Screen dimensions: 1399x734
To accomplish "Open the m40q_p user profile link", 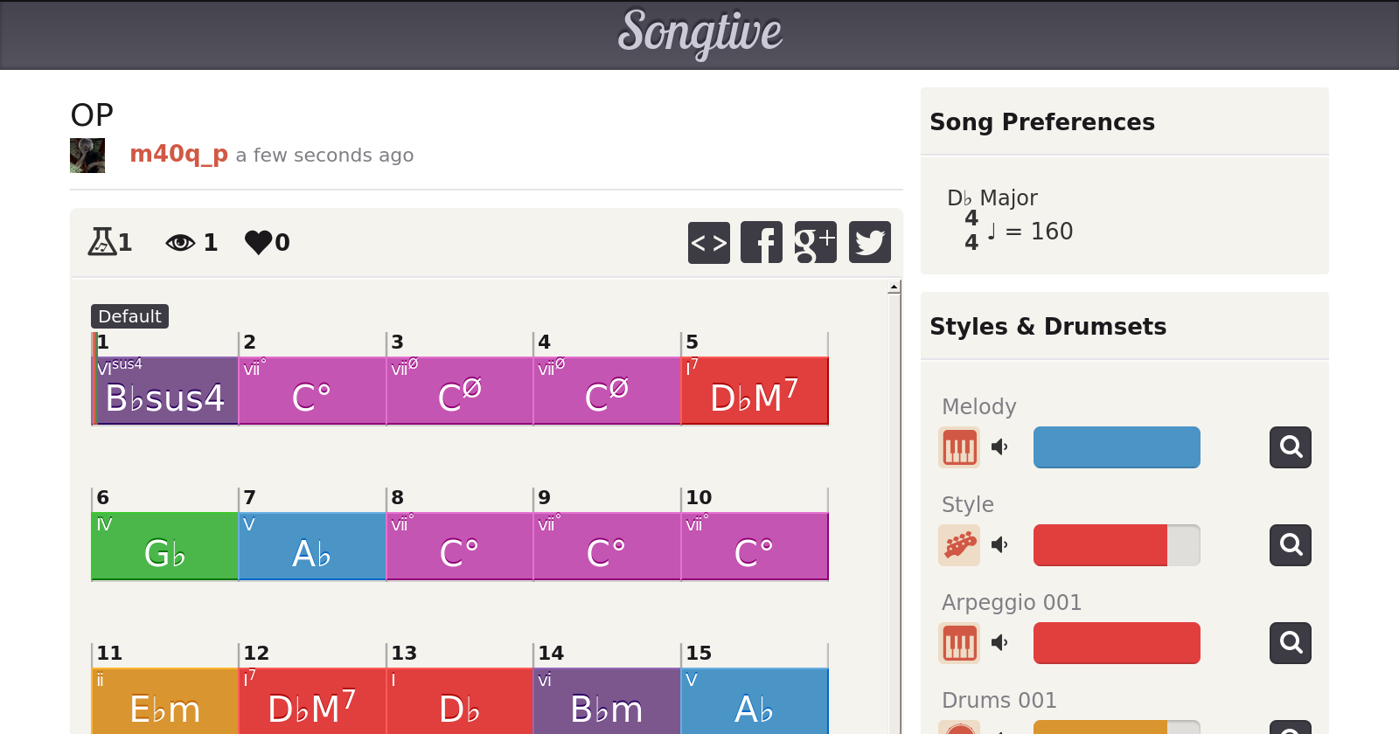I will coord(178,155).
